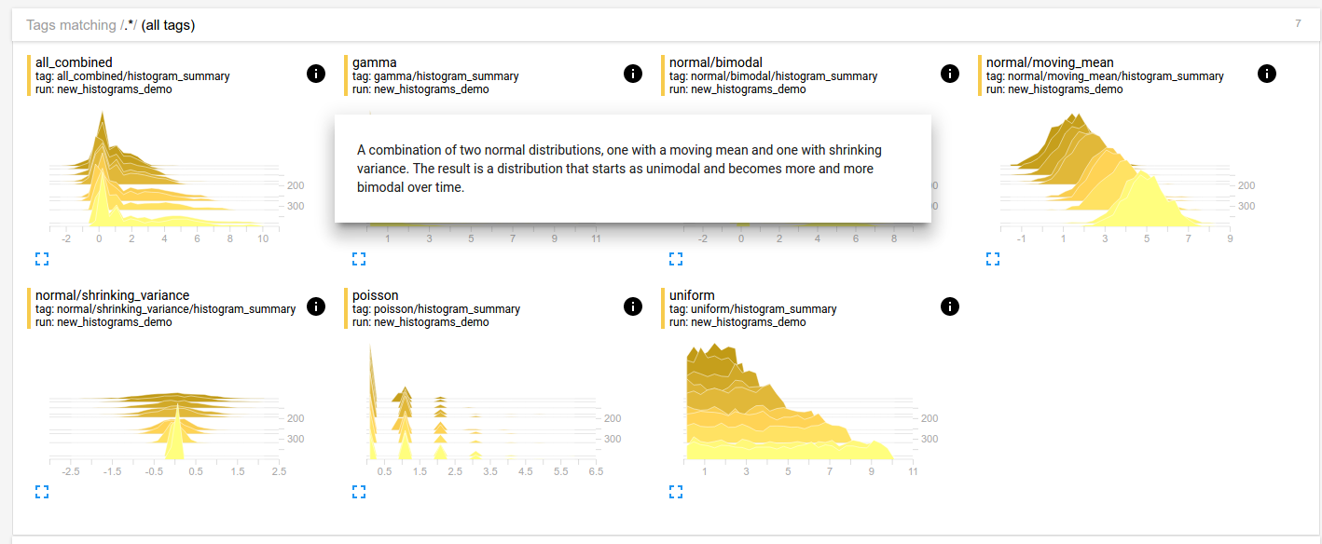Expand the normal/shrinking_variance chart
The width and height of the screenshot is (1322, 544).
pyautogui.click(x=42, y=492)
